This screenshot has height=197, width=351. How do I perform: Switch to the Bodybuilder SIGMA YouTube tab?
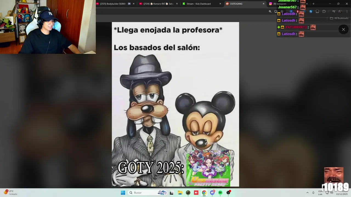click(116, 4)
